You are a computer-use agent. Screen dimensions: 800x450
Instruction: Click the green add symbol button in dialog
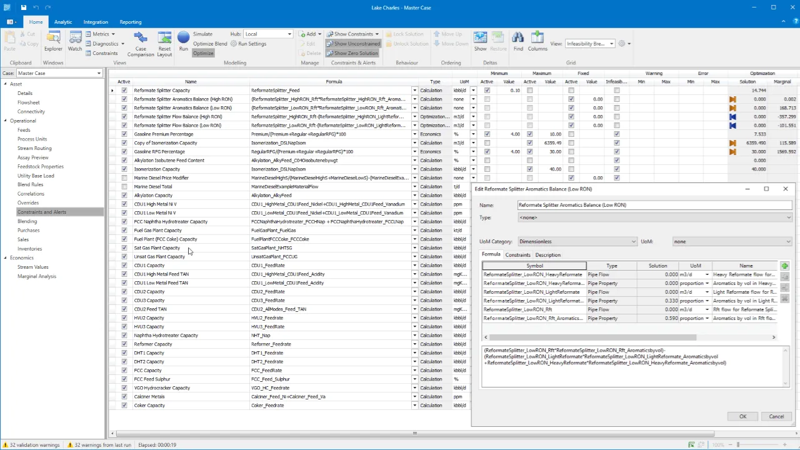point(784,266)
